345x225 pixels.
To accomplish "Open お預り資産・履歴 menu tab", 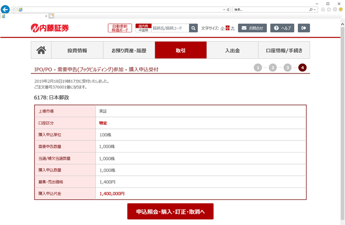I will pos(129,50).
